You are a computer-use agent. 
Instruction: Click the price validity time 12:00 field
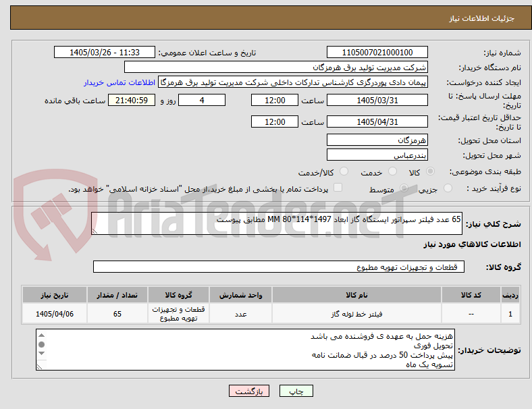275,121
